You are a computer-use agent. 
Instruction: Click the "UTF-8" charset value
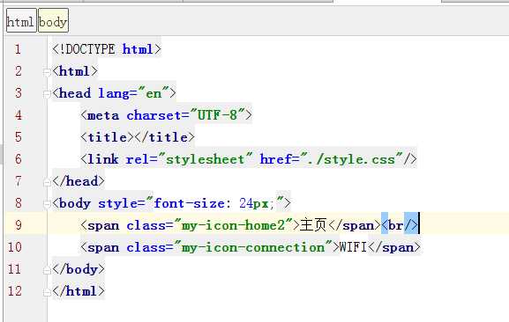[218, 115]
